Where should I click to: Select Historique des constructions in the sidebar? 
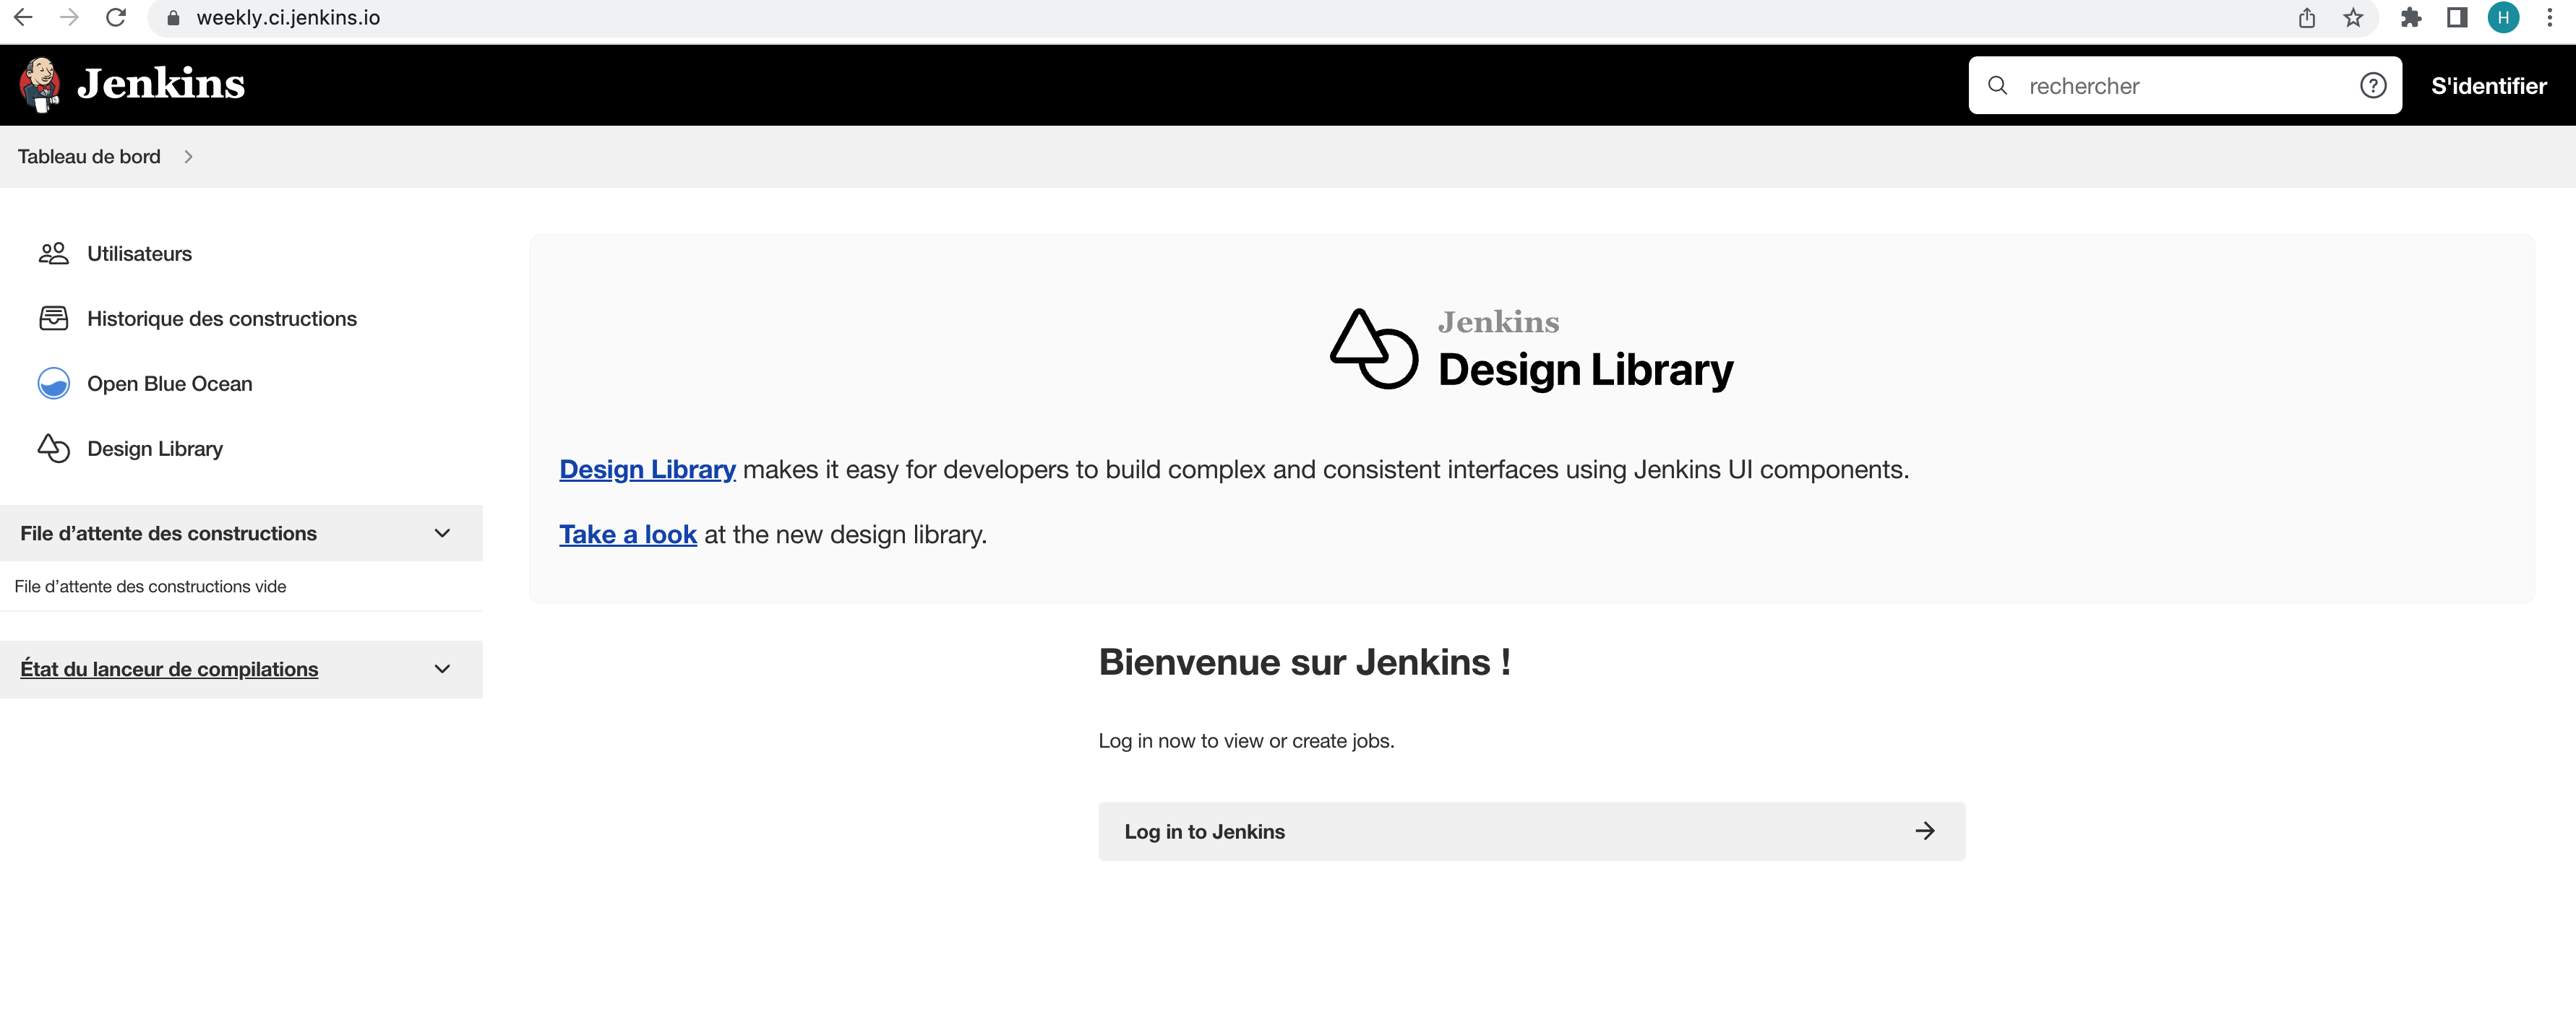[221, 318]
